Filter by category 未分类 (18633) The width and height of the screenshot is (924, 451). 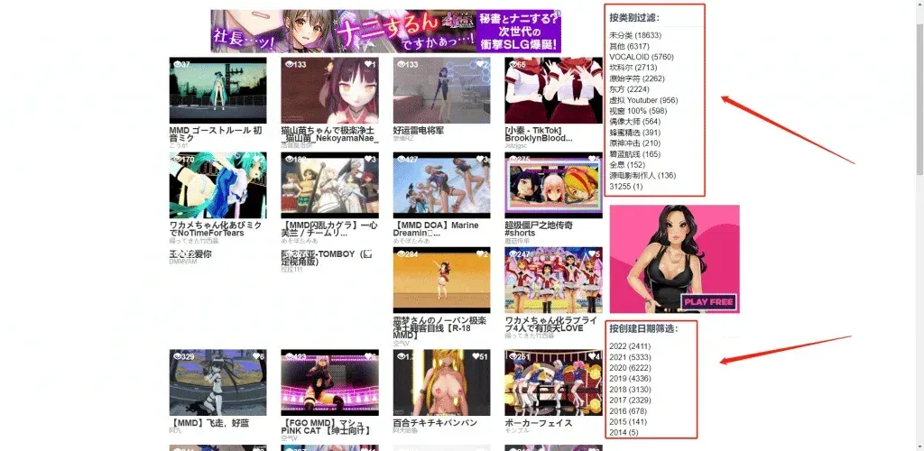tap(635, 35)
